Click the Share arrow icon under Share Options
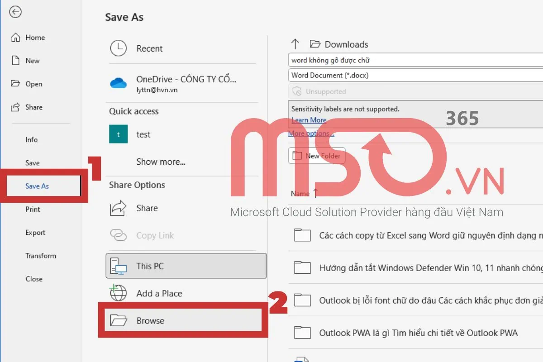 tap(119, 208)
